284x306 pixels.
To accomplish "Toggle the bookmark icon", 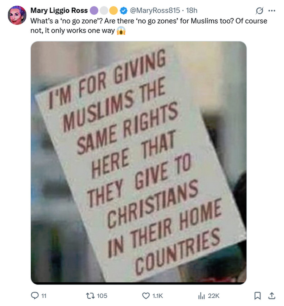I will 257,296.
